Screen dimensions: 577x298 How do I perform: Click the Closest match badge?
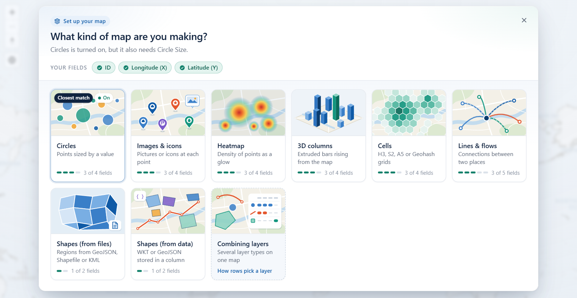click(x=74, y=98)
